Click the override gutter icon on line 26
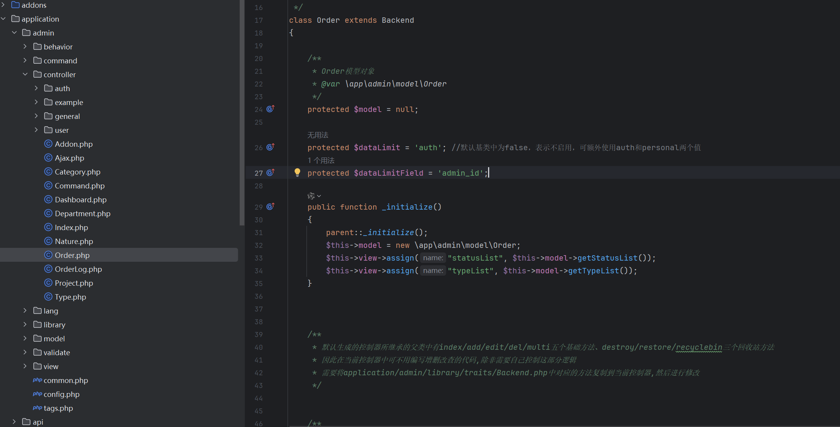840x427 pixels. coord(270,147)
